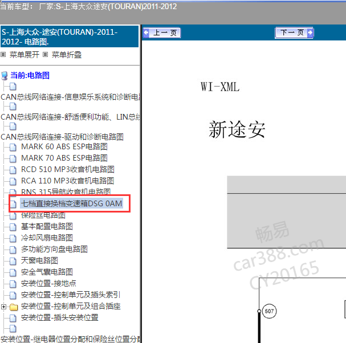Click the WI-XML text in the document
The image size is (346, 343).
click(x=220, y=87)
